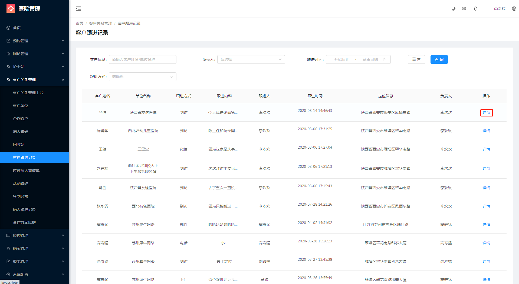Click cell 三里堂
This screenshot has width=519, height=284.
143,149
